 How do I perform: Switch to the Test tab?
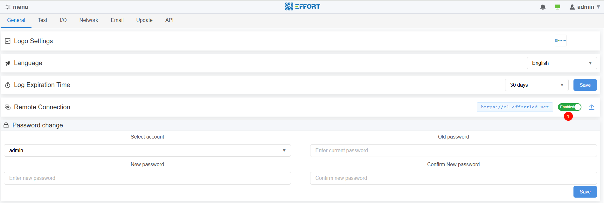(x=43, y=20)
